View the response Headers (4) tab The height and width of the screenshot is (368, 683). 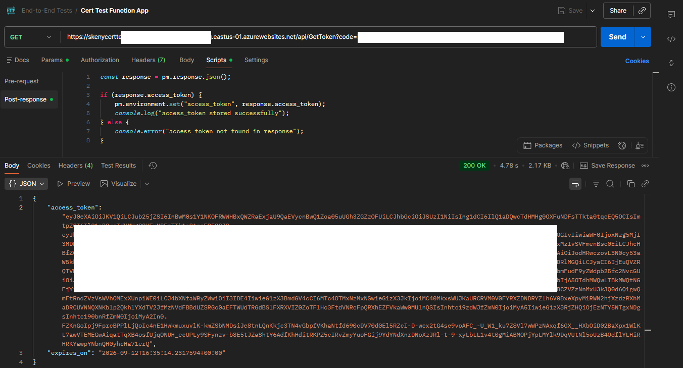coord(75,166)
